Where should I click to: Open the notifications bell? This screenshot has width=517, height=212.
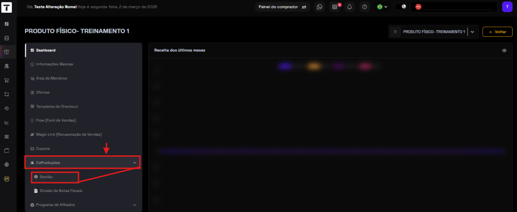pos(349,7)
